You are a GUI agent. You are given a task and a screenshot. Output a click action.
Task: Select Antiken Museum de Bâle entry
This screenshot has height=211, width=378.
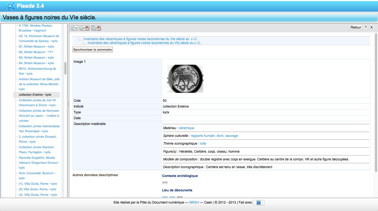[x=39, y=84]
